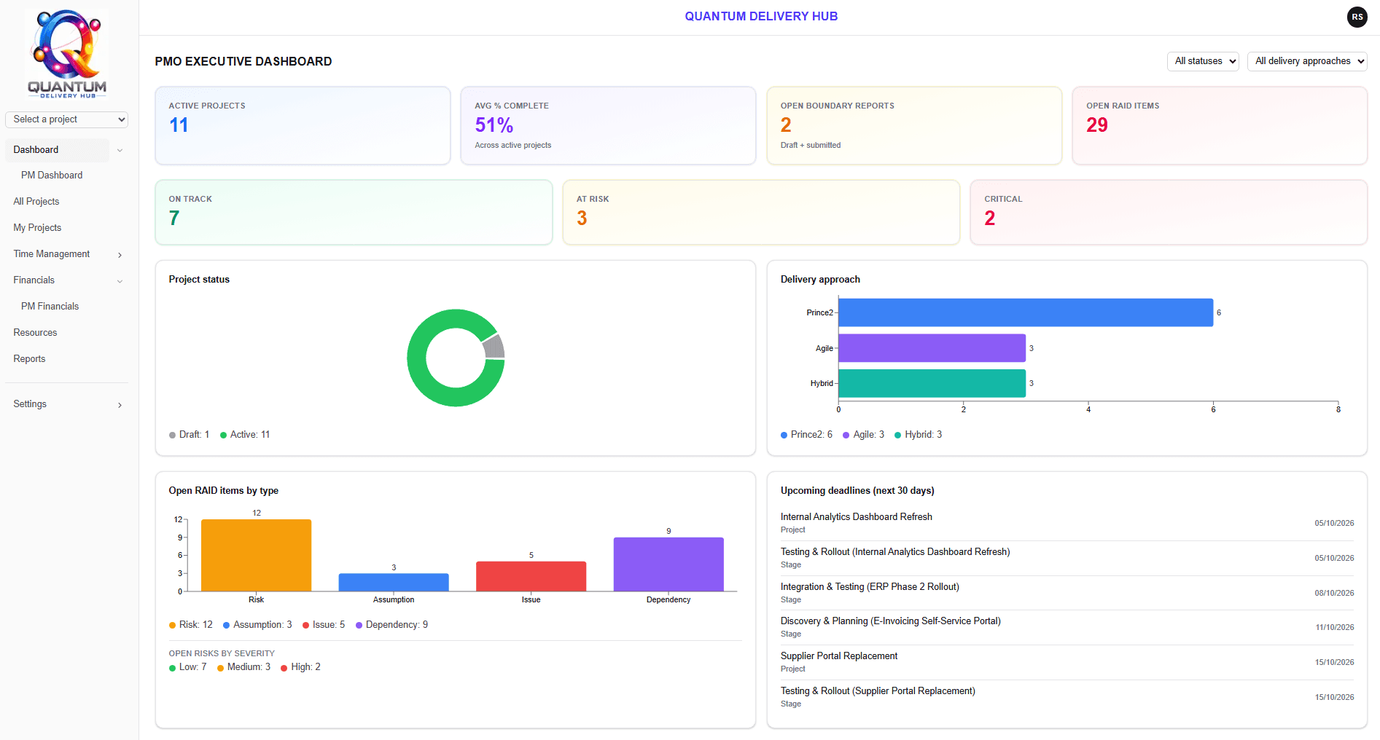Viewport: 1380px width, 740px height.
Task: Open Discovery & Planning (E-Invoicing) deadline
Action: (1067, 627)
